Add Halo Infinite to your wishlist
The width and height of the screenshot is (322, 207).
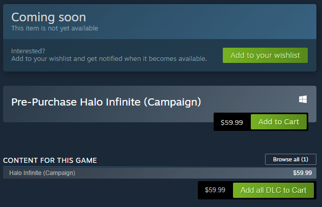pos(265,55)
